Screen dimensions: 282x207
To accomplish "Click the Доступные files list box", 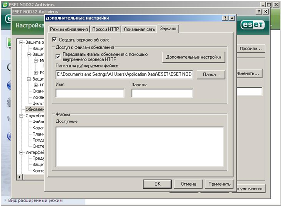I will [140, 147].
